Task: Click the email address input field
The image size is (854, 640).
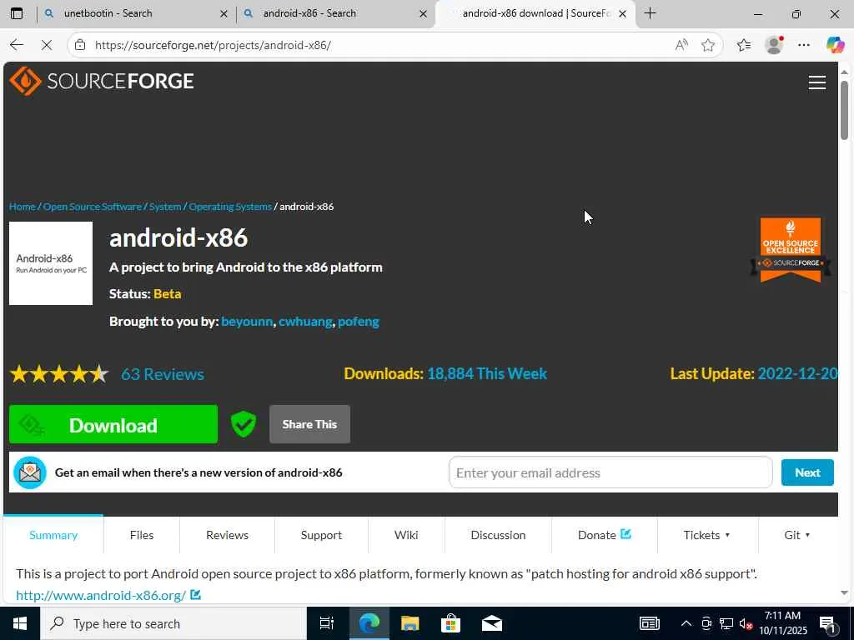Action: pos(610,472)
